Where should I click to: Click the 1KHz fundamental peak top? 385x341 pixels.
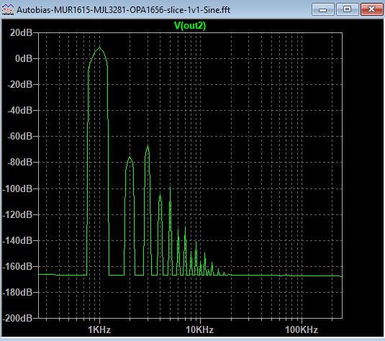tap(99, 47)
